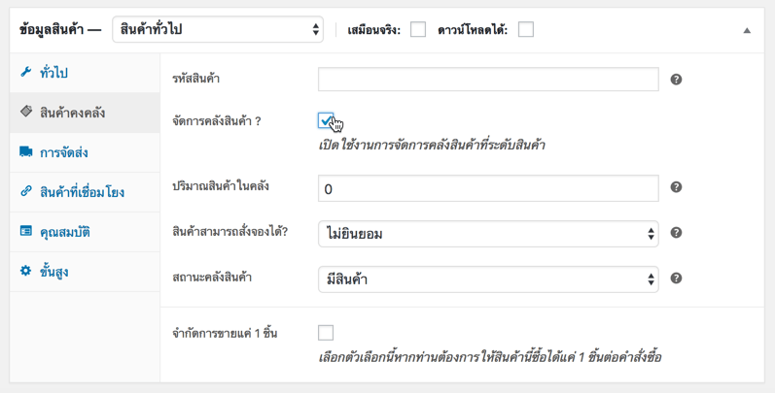Show help tooltip for สถานะคลังสินค้า
The image size is (775, 393).
point(676,278)
